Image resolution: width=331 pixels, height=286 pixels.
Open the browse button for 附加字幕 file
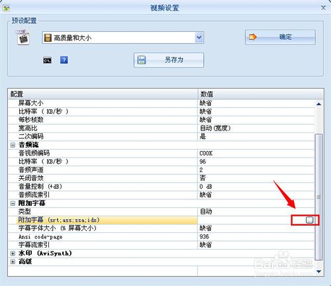tap(309, 220)
